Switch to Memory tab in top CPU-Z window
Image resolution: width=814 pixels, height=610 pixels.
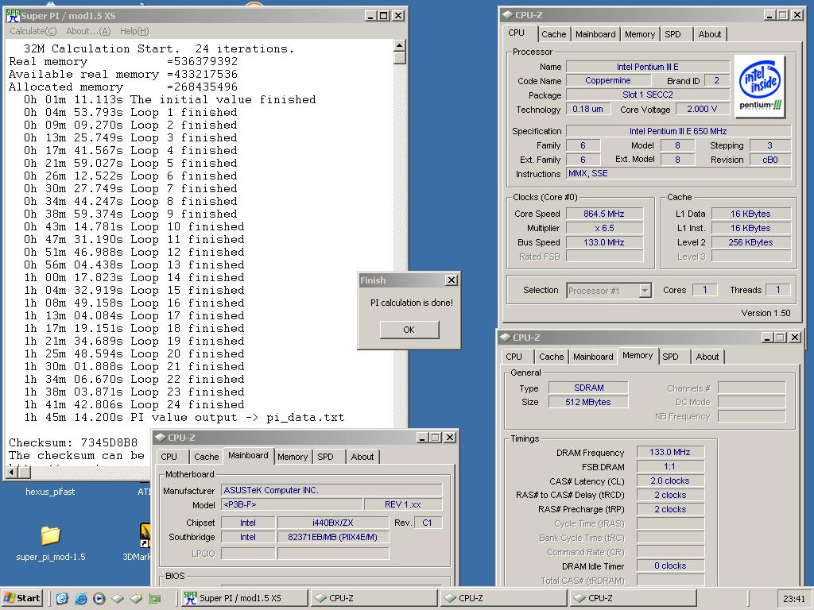[640, 34]
